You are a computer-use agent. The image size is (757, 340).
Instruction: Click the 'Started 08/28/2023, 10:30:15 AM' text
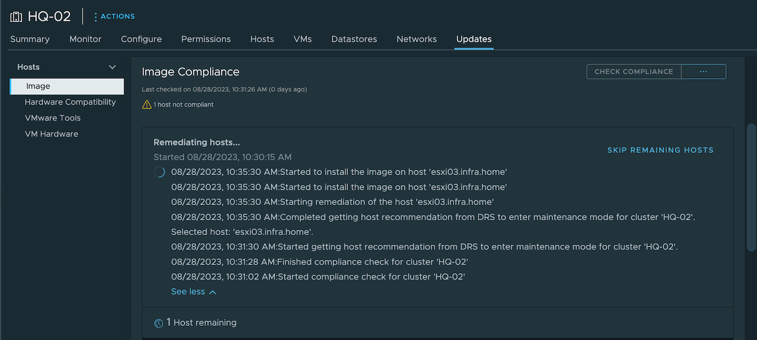click(223, 157)
